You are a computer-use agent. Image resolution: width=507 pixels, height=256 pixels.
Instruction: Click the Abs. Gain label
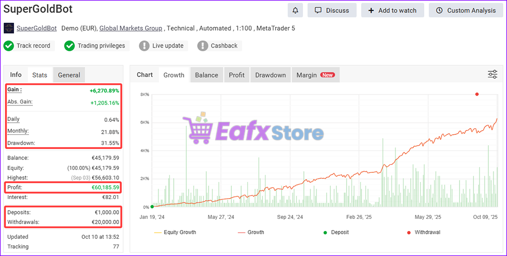20,102
